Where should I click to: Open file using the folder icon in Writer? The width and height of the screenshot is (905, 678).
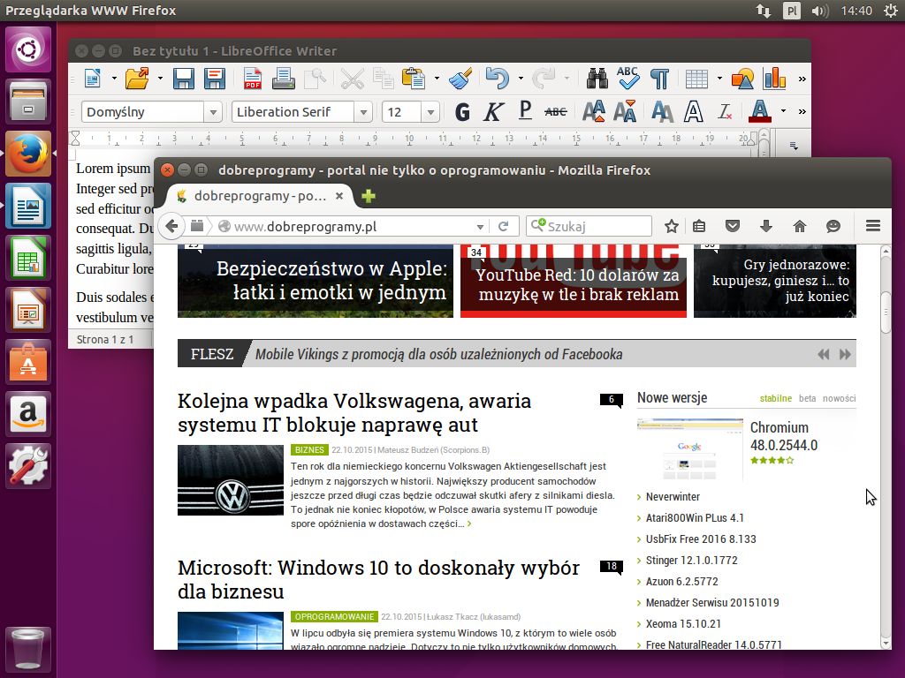pos(137,79)
